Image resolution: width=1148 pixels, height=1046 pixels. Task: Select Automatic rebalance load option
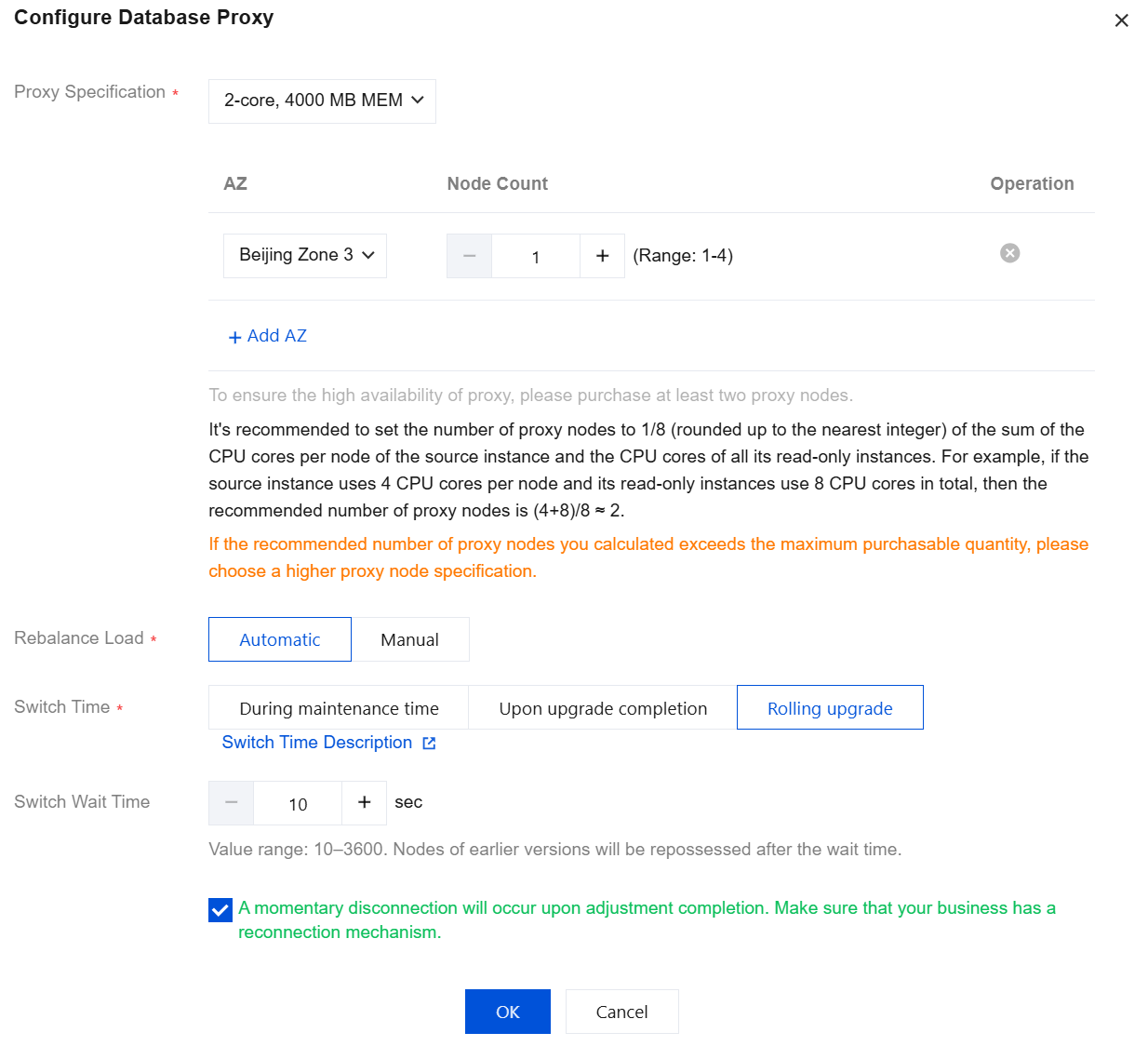click(x=280, y=639)
